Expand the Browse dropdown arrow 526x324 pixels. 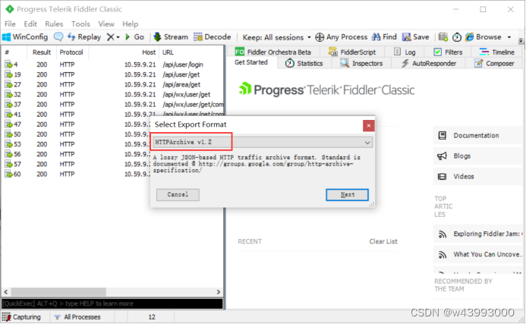(x=509, y=37)
